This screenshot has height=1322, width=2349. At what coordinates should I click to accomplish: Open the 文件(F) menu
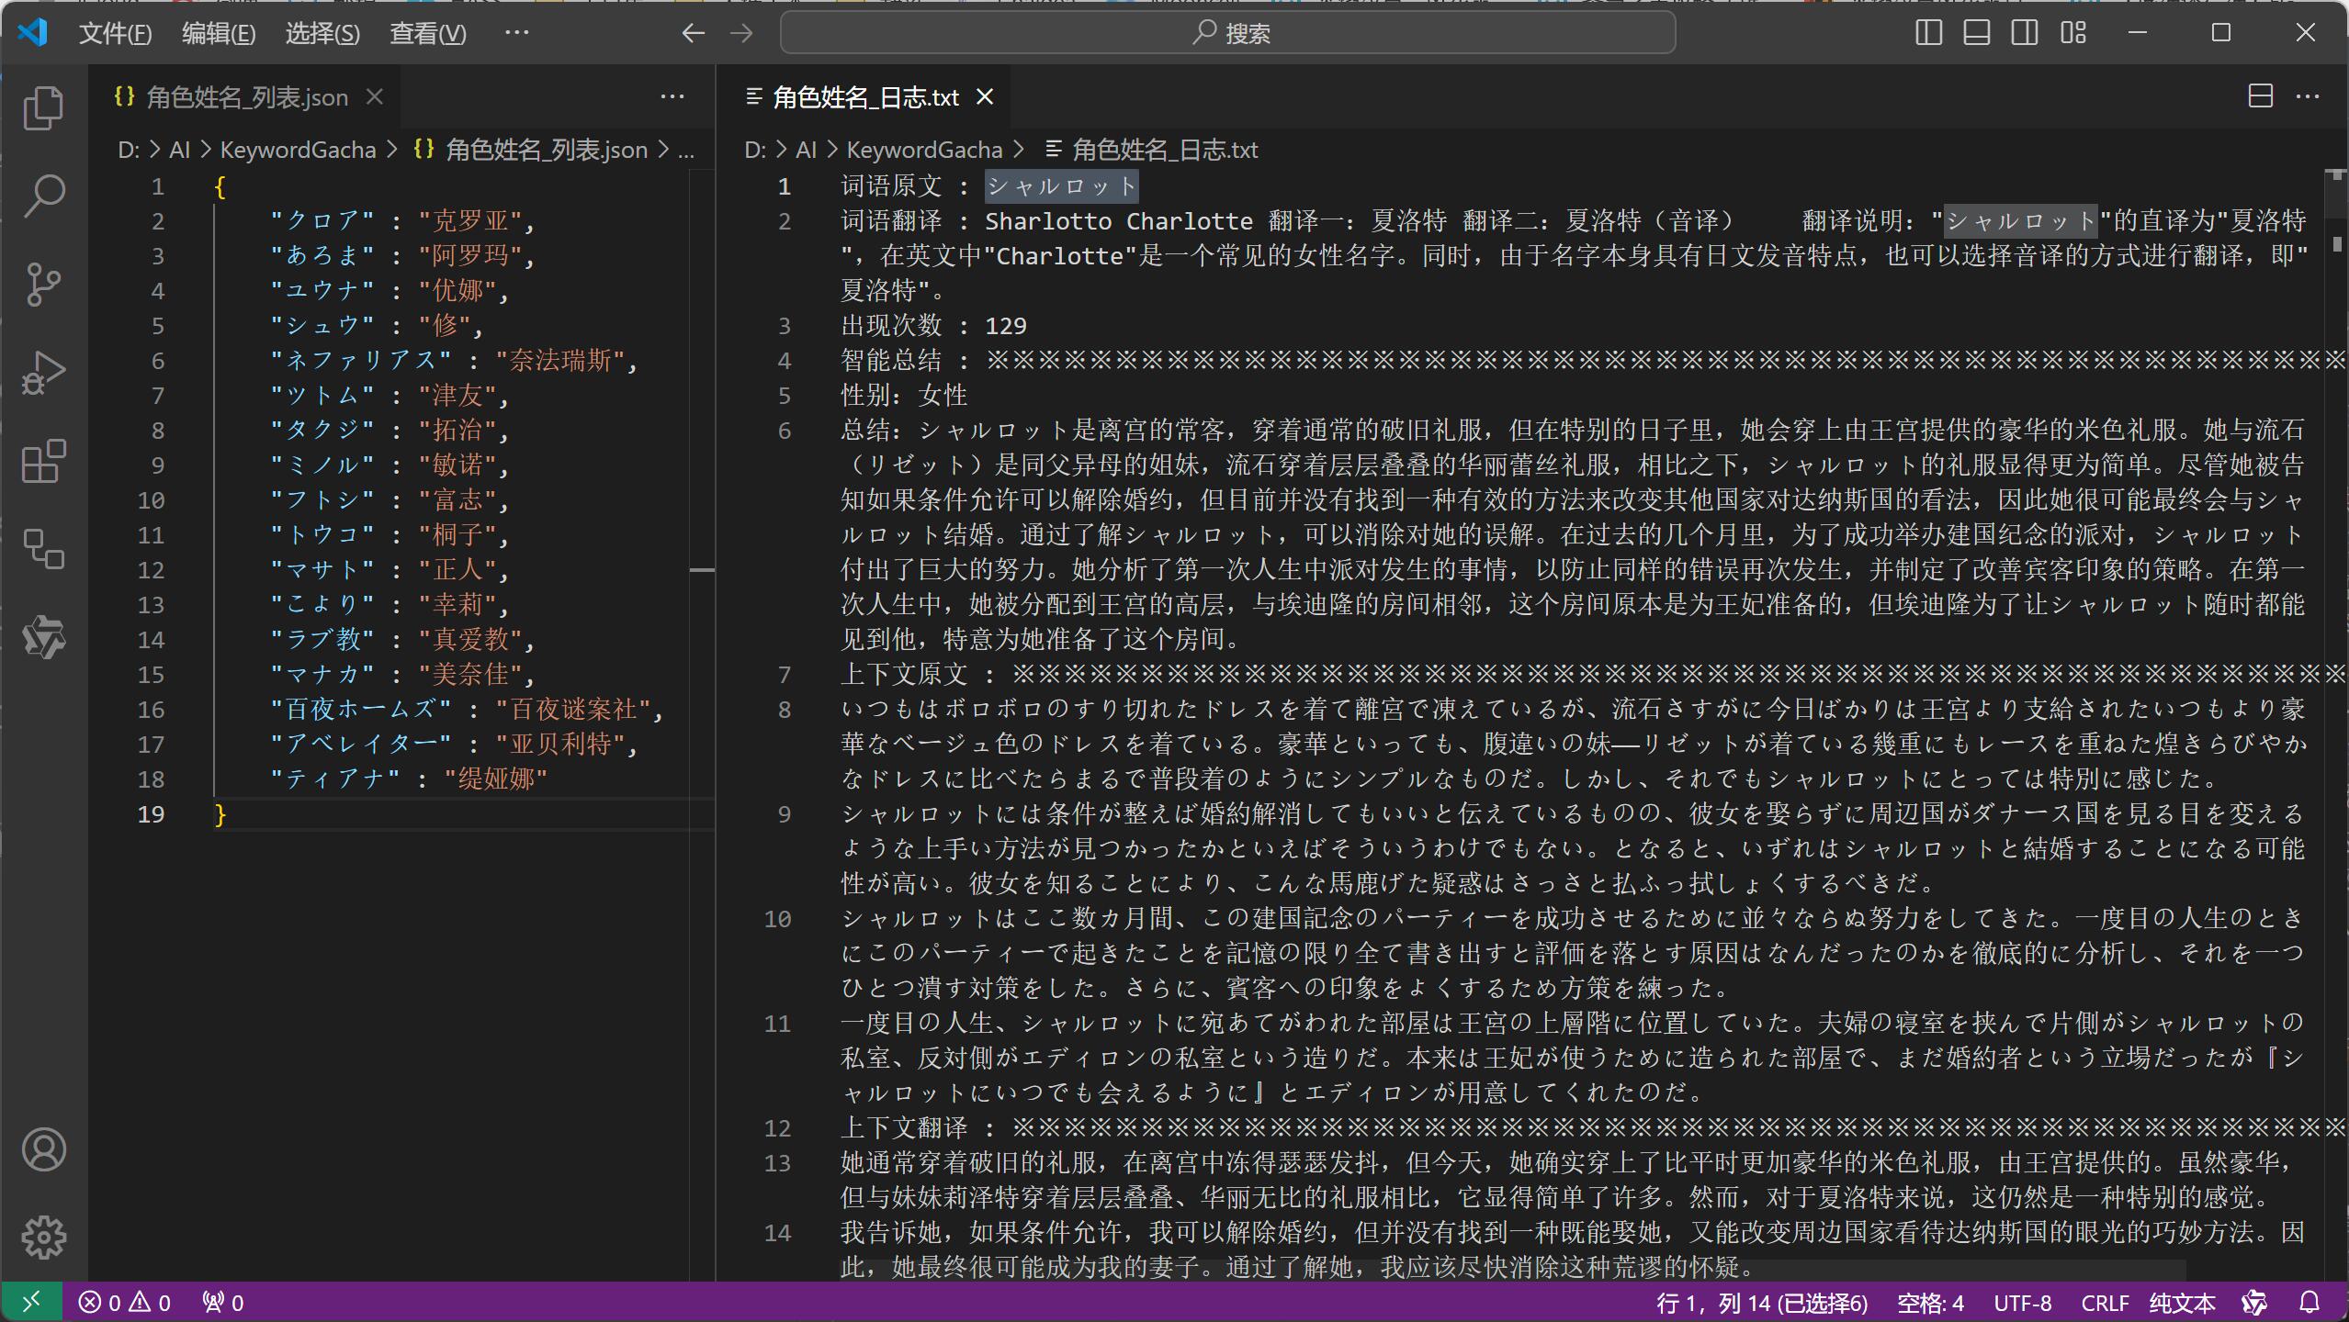coord(115,34)
